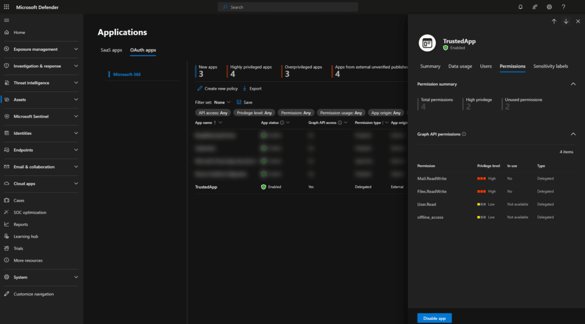Click App origin: Any filter pill
This screenshot has height=324, width=585.
[386, 113]
